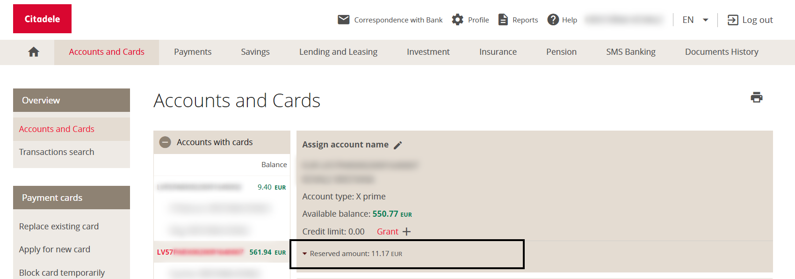Open Profile gear icon
Screen dimensions: 795x279
457,20
